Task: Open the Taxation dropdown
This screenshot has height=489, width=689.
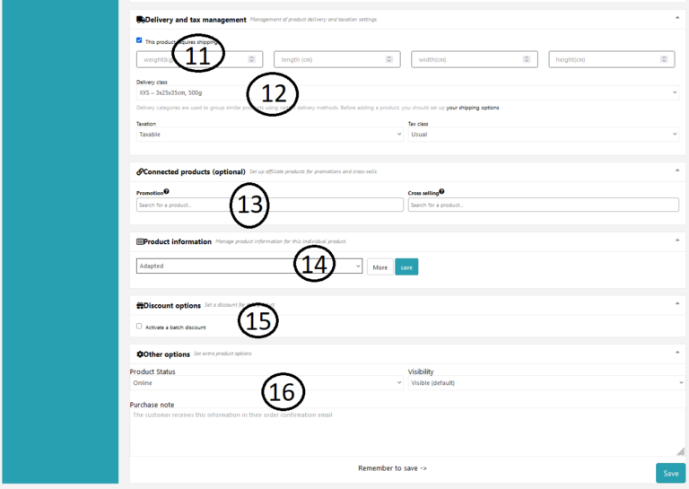Action: [269, 134]
